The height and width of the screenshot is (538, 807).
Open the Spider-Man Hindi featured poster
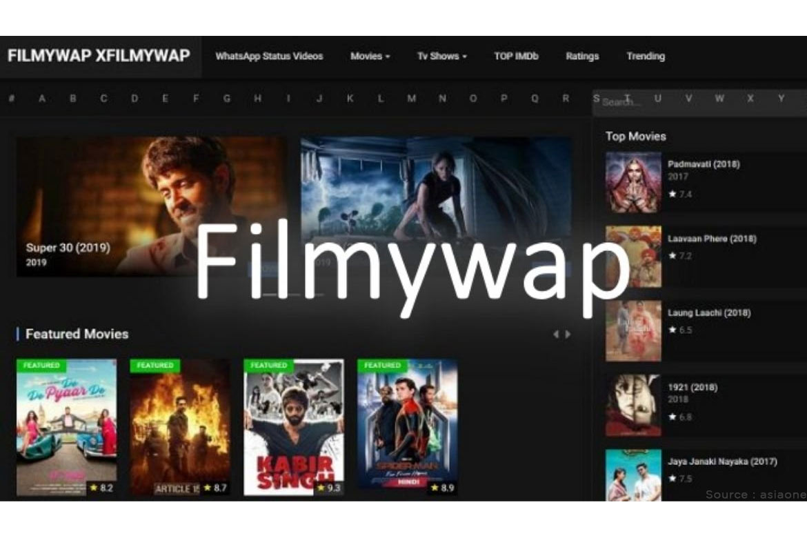pyautogui.click(x=408, y=428)
